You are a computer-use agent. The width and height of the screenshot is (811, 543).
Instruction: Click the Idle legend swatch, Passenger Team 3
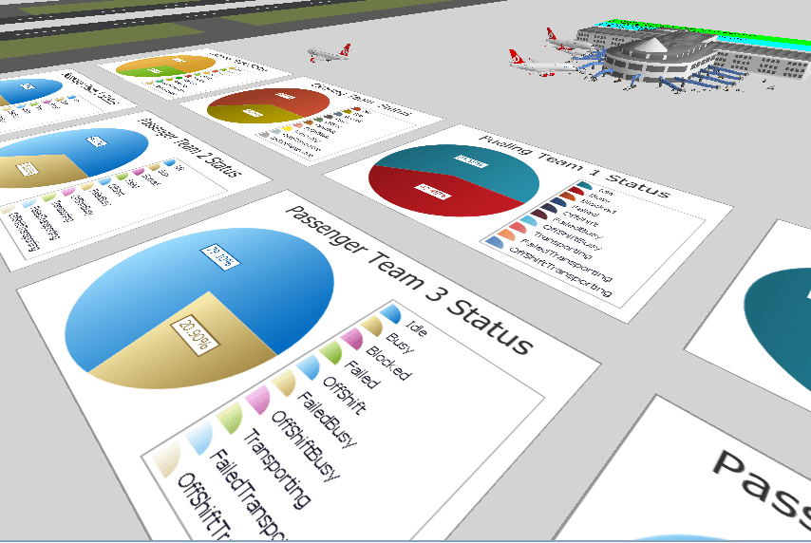(390, 312)
